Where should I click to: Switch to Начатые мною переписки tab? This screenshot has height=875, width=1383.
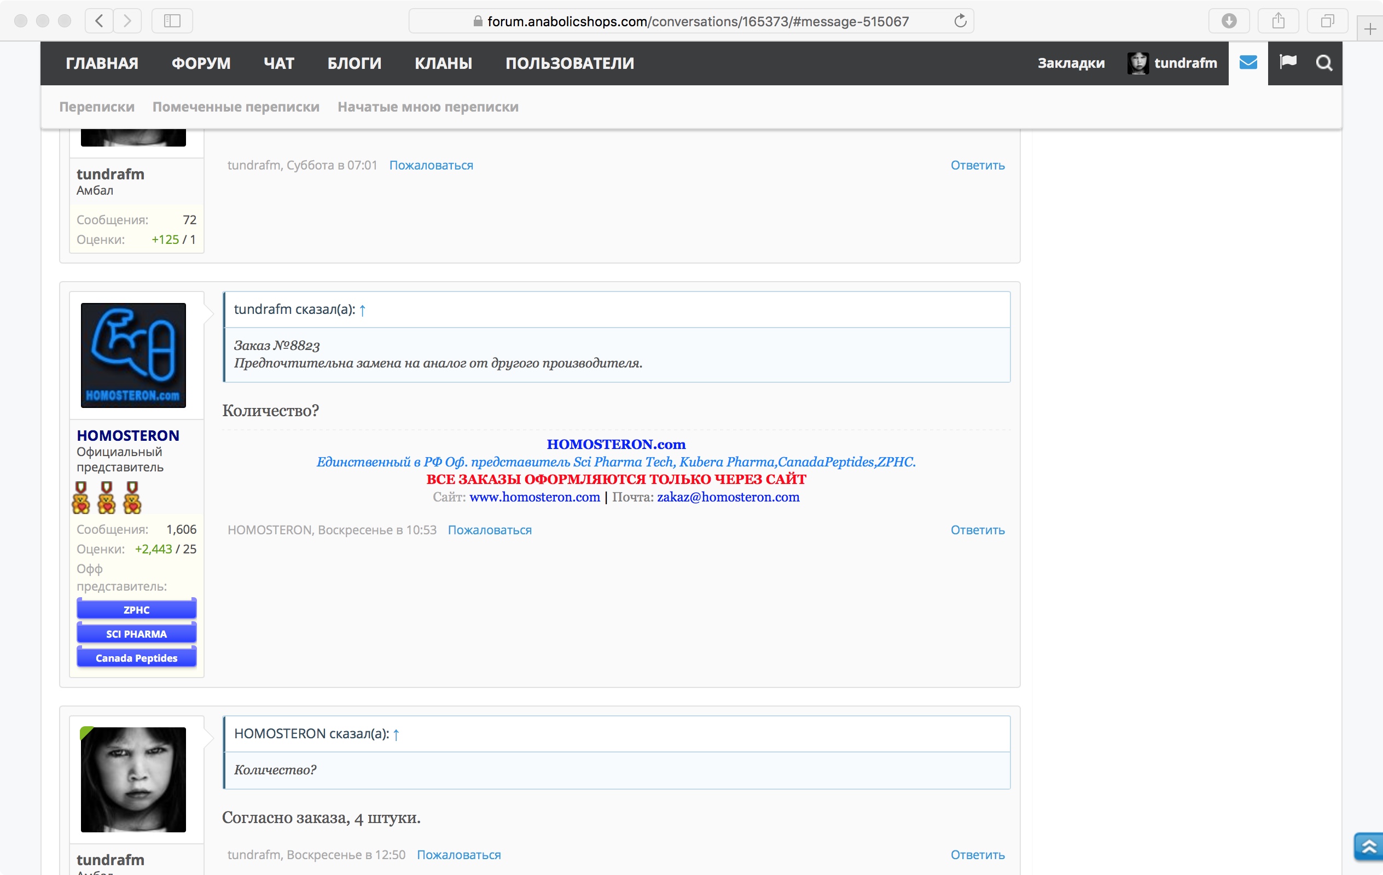coord(428,107)
